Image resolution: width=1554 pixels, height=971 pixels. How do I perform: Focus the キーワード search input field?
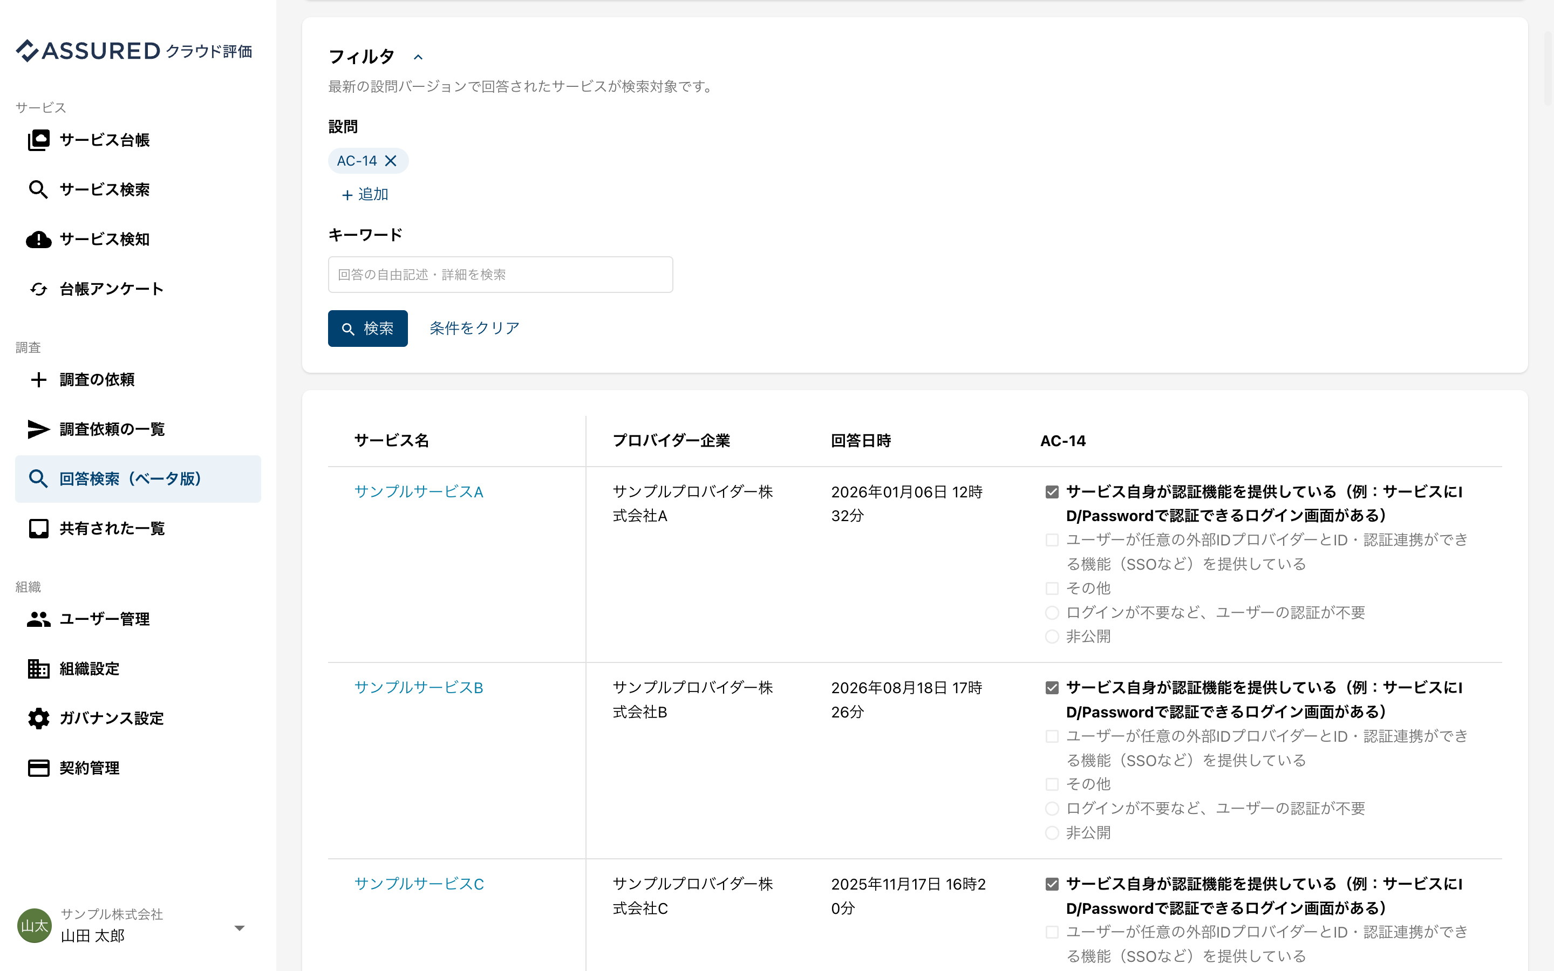[x=500, y=275]
